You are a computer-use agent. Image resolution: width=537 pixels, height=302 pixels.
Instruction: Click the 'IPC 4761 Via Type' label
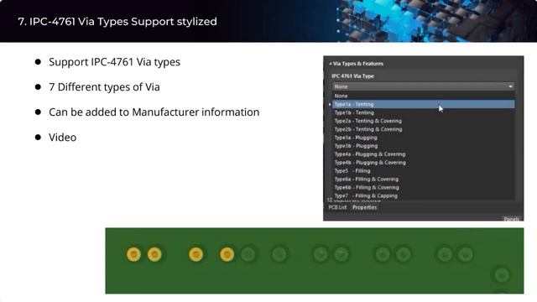tap(352, 76)
